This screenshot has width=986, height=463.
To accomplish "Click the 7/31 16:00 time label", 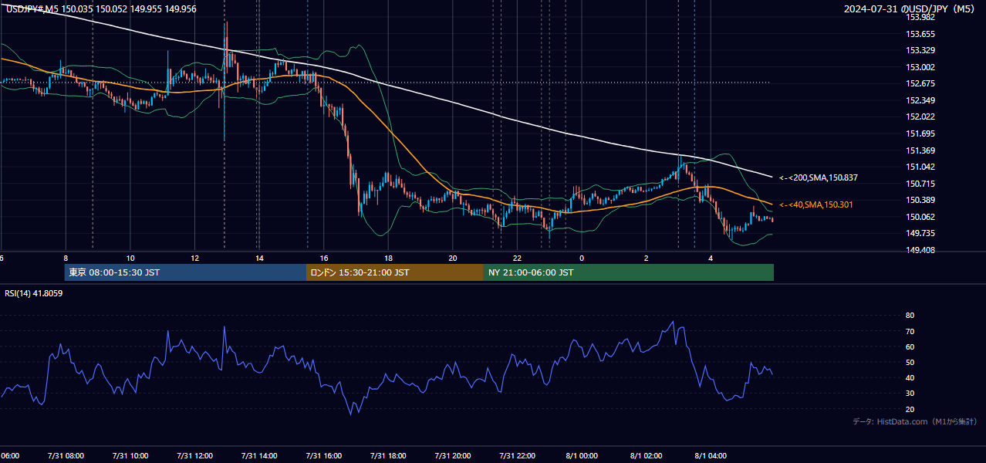I will [x=323, y=455].
